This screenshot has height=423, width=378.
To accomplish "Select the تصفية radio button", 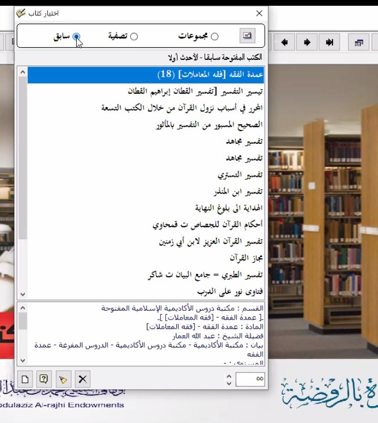I will 134,36.
